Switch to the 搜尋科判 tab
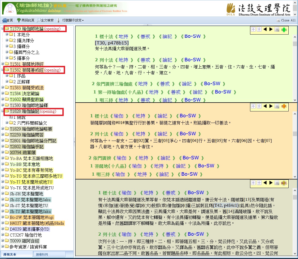 [42, 254]
